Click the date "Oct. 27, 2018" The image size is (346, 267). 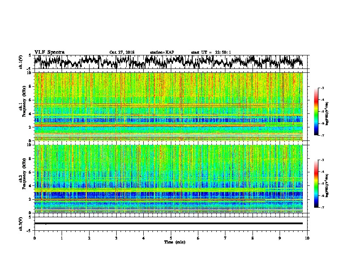tap(122, 52)
